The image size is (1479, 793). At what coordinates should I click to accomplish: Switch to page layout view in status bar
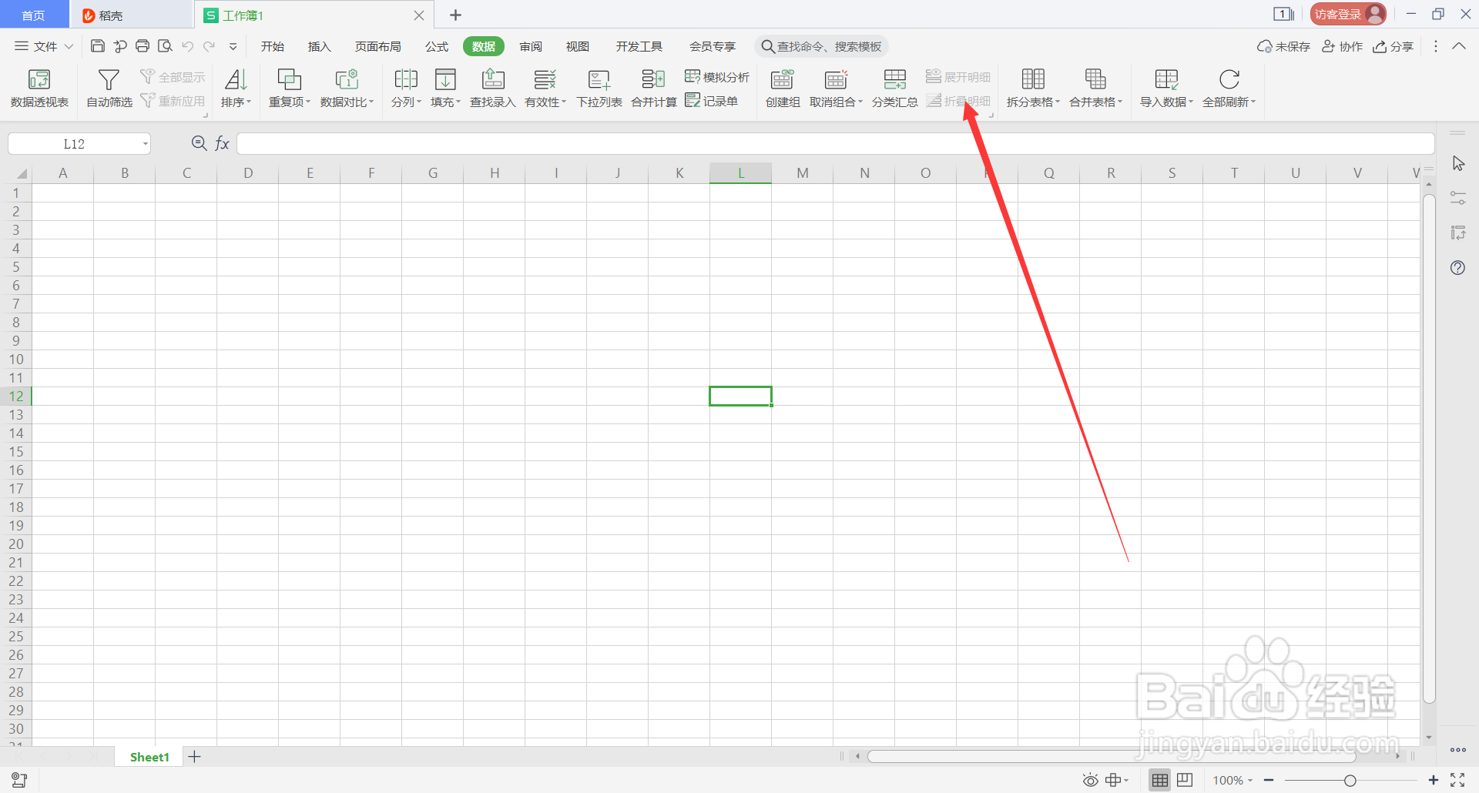(x=1186, y=780)
